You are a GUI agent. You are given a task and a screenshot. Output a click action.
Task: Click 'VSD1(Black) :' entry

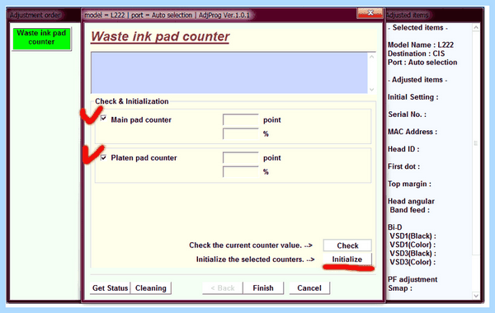tap(412, 236)
